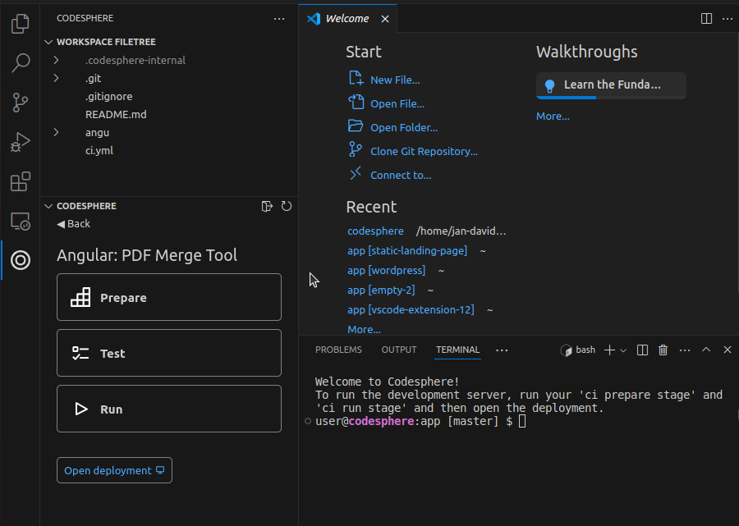Viewport: 739px width, 526px height.
Task: Click refresh icon in Codesphere section header
Action: click(x=287, y=206)
